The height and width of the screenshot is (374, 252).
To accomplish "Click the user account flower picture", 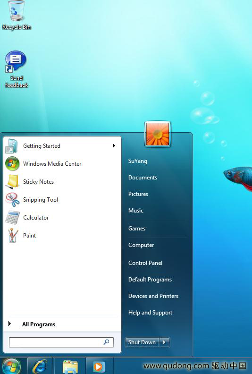I will (x=158, y=134).
